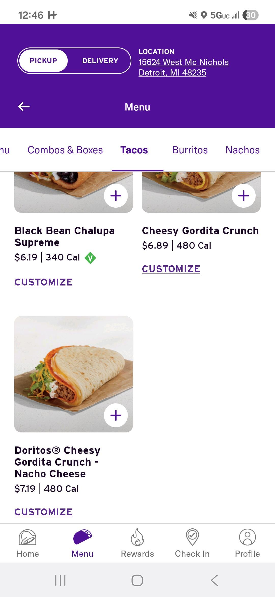Select the Pickup order option
Viewport: 275px width, 597px height.
pyautogui.click(x=43, y=61)
